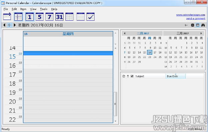Select the Go to Today toolbar icon
208x132 pixels.
click(18, 17)
